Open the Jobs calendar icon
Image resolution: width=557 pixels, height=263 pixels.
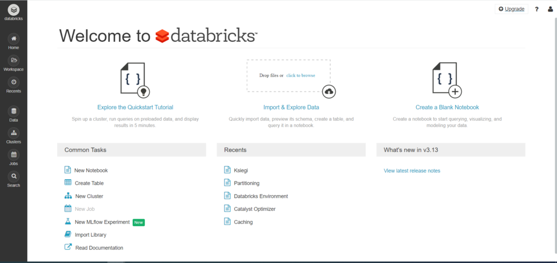click(14, 155)
